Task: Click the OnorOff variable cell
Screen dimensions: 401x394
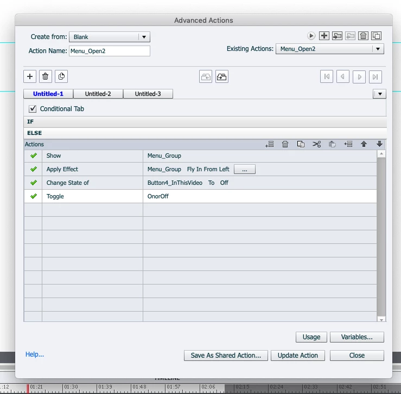Action: [x=259, y=196]
